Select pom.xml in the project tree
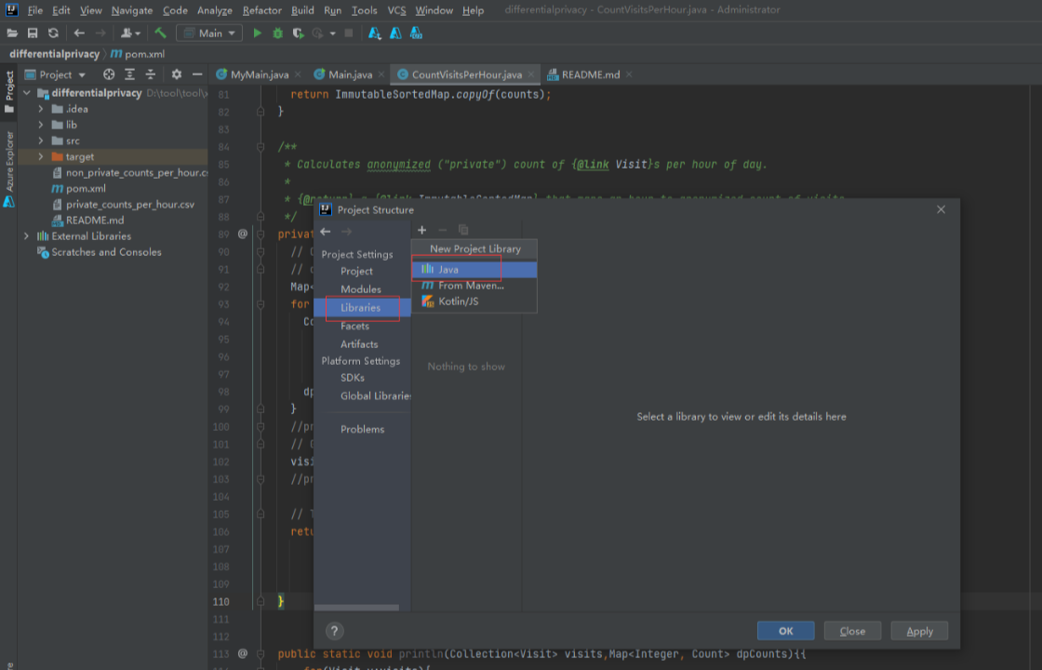 click(x=86, y=189)
